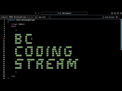Click the AL Page Designer button

click(109, 17)
